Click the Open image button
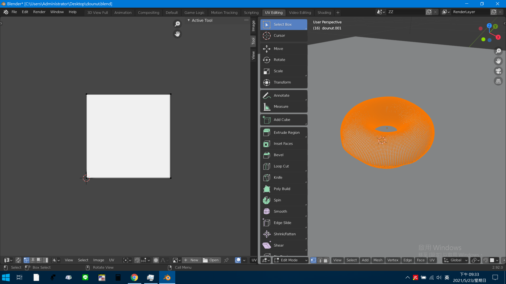Image resolution: width=506 pixels, height=284 pixels. tap(211, 260)
